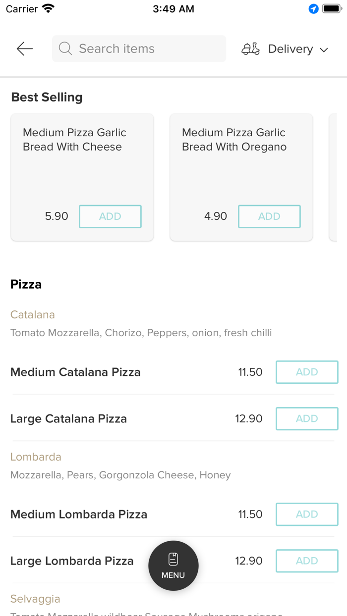Add Medium Catalana Pizza to order
347x616 pixels.
tap(307, 372)
